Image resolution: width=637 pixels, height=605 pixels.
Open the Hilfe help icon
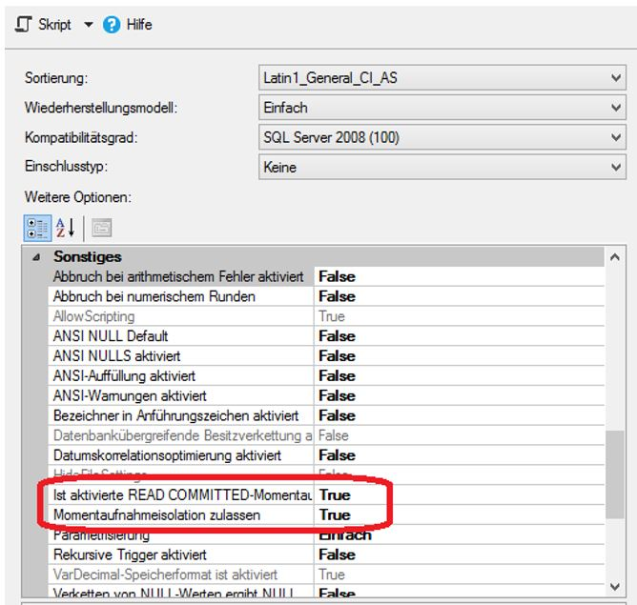point(112,25)
